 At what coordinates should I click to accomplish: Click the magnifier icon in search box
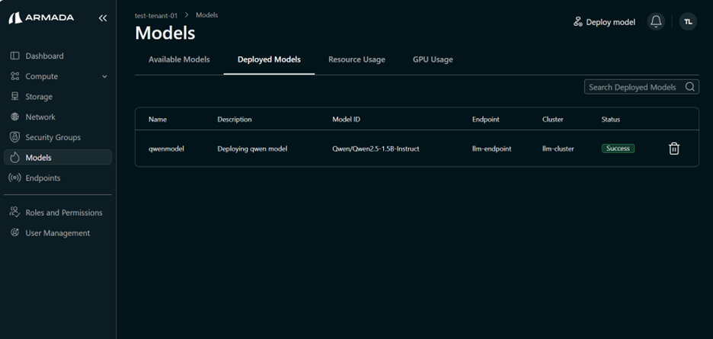(689, 87)
